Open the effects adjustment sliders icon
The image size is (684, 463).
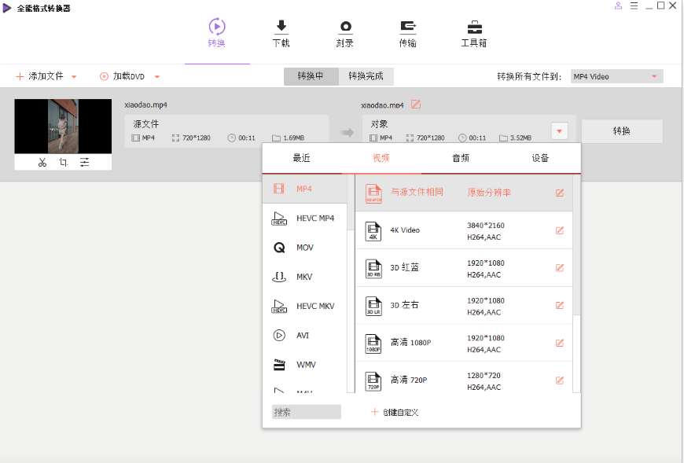84,163
